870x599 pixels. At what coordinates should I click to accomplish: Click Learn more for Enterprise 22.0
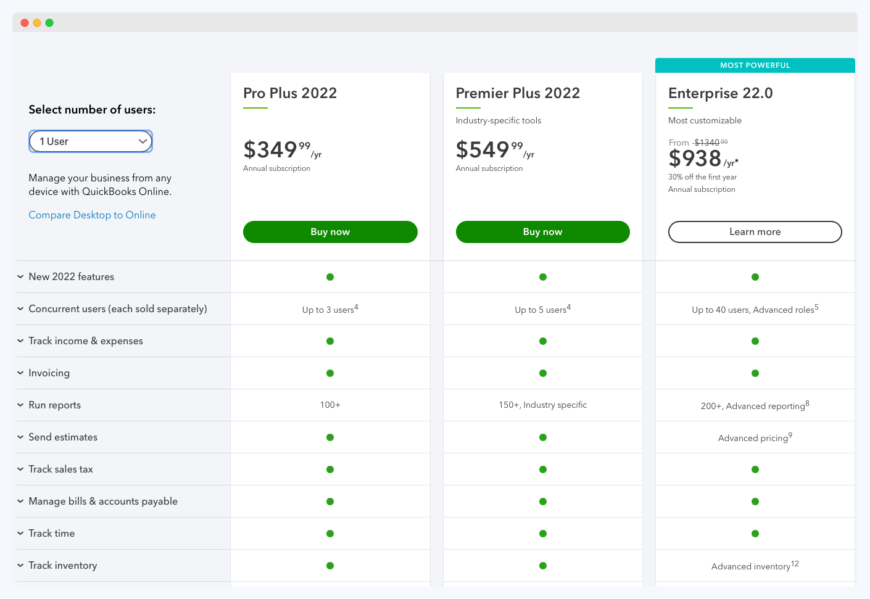[755, 232]
